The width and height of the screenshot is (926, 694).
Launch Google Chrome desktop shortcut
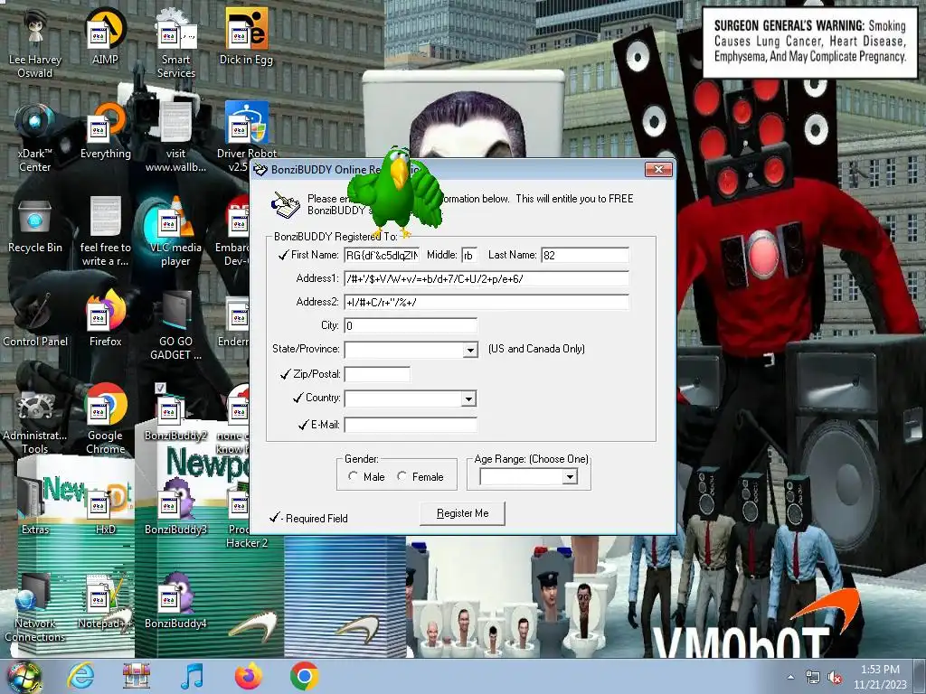pos(105,419)
